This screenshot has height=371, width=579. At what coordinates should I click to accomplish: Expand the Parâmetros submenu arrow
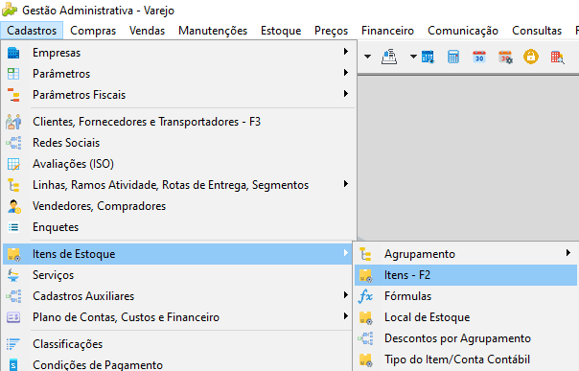[346, 72]
